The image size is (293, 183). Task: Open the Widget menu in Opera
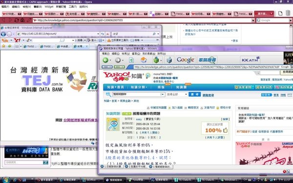click(x=49, y=7)
